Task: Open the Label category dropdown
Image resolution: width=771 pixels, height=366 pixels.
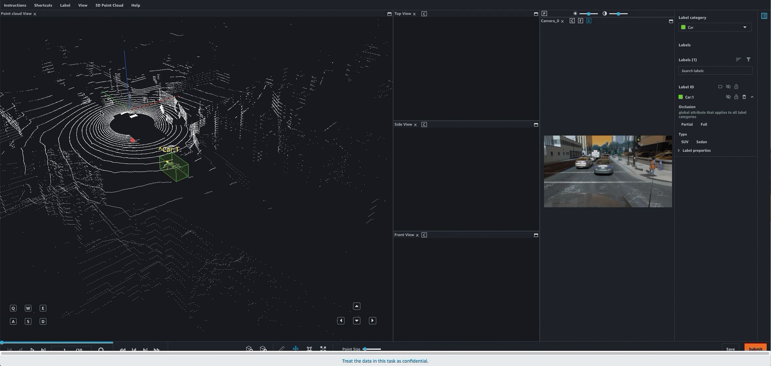Action: [714, 27]
